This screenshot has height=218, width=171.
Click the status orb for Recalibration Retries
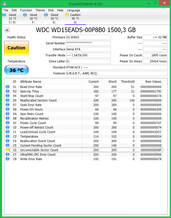[x=7, y=118]
